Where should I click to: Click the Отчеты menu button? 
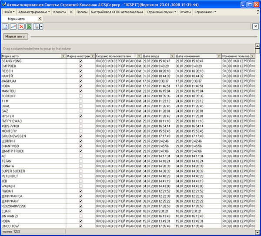(185, 12)
